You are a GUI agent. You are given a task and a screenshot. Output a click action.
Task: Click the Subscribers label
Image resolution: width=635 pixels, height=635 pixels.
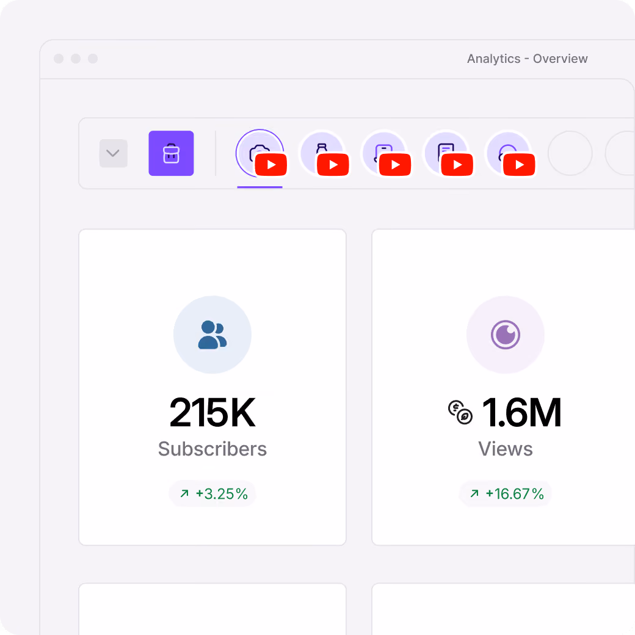(x=212, y=449)
